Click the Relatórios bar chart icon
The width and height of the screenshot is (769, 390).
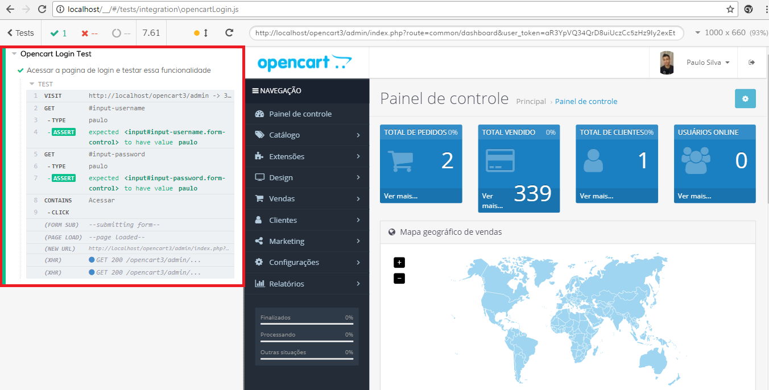[x=259, y=284]
